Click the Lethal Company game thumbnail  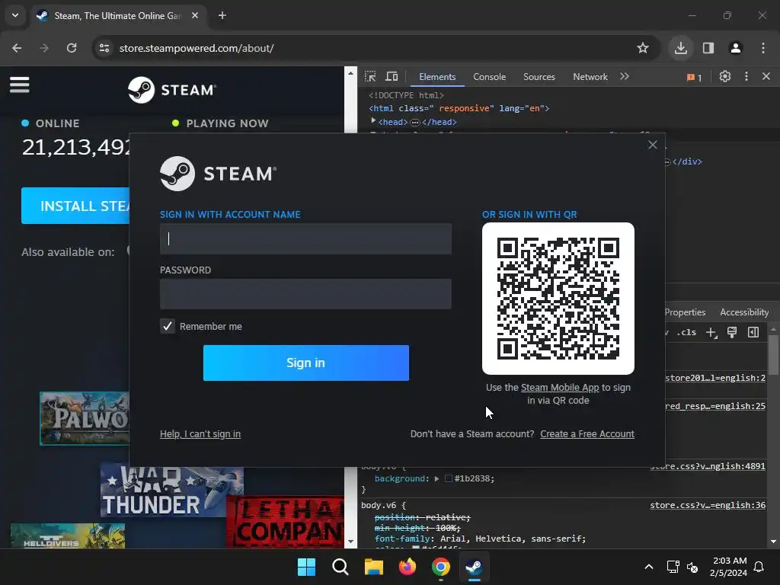pos(285,522)
